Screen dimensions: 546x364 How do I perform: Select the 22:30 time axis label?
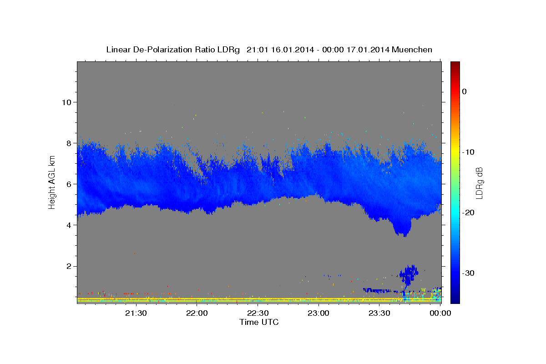pos(258,313)
